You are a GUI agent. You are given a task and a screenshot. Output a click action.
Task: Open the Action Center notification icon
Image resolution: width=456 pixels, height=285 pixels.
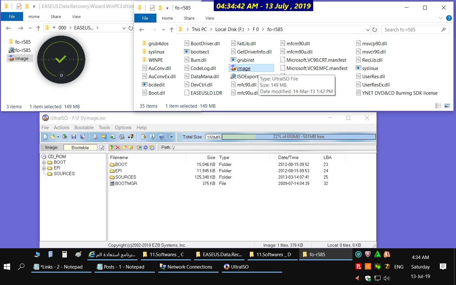click(x=443, y=267)
